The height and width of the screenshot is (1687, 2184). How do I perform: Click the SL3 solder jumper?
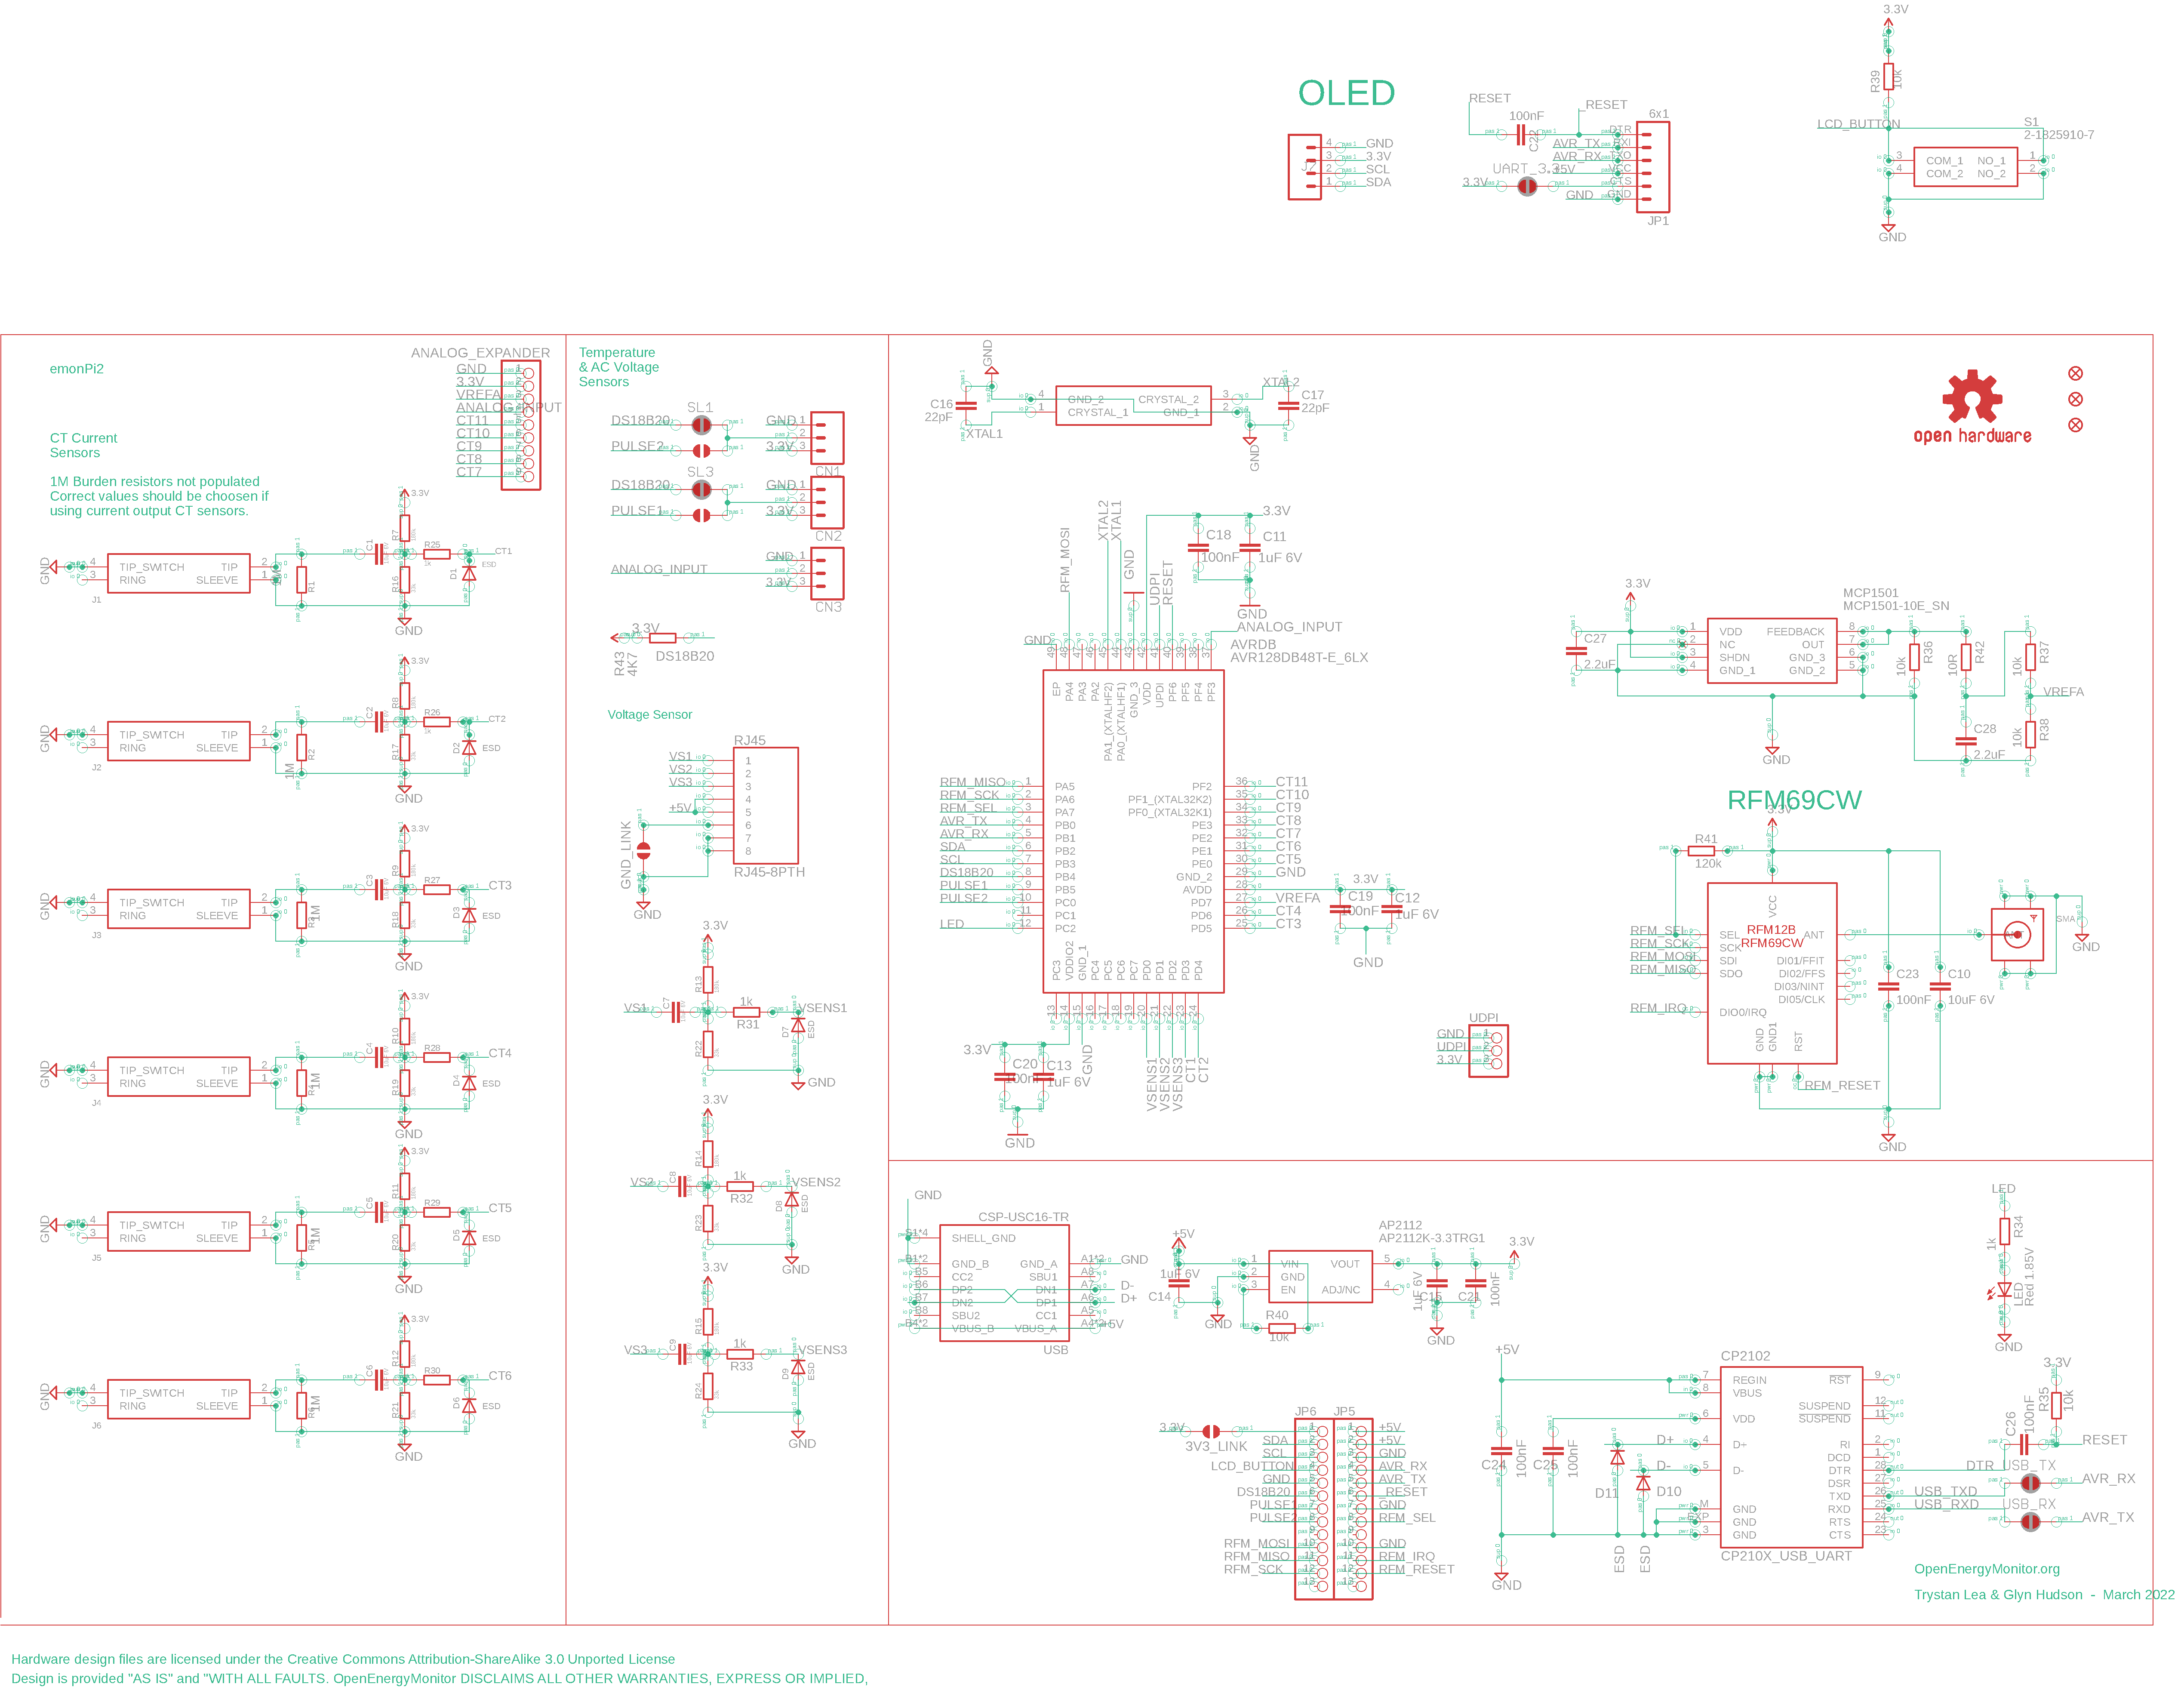tap(702, 489)
